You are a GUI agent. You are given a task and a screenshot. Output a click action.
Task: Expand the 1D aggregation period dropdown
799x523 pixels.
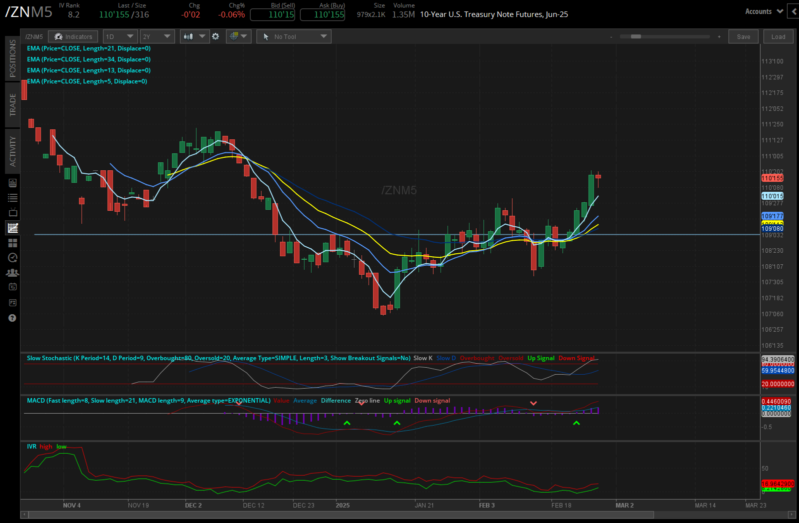point(120,36)
